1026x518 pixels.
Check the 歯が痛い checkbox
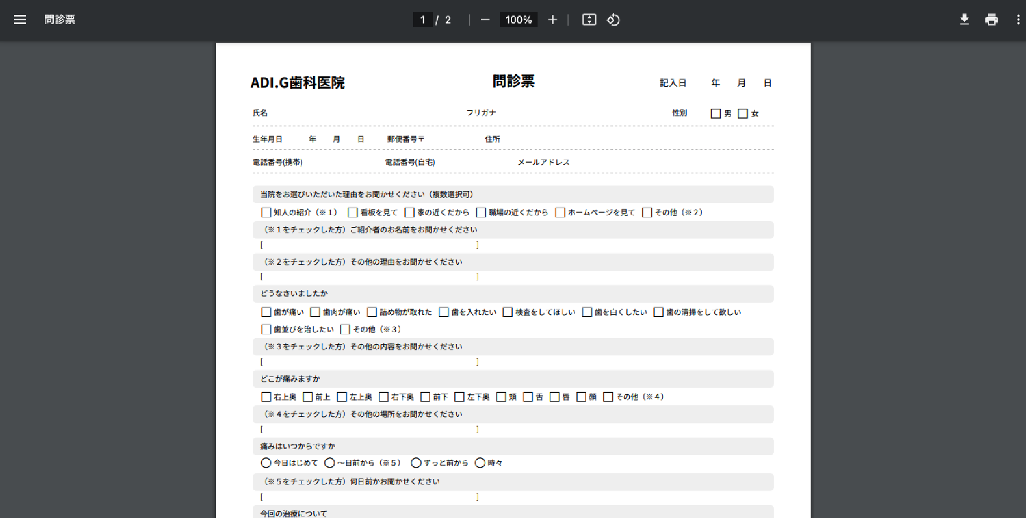(x=266, y=312)
